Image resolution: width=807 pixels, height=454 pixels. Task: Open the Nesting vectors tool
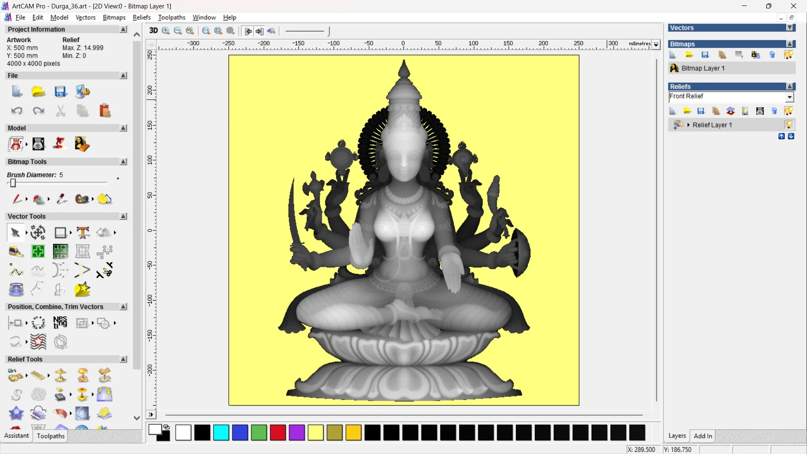pyautogui.click(x=60, y=323)
